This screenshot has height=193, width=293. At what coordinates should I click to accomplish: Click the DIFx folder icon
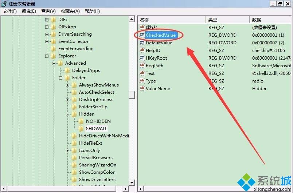[x=54, y=20]
